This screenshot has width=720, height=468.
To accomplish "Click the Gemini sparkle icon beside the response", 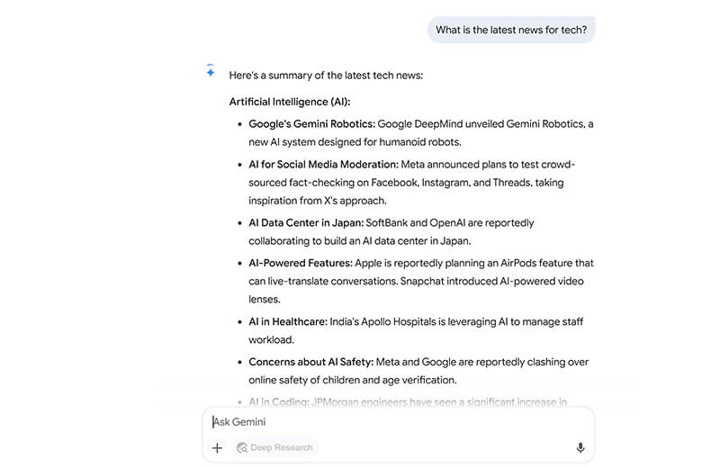I will [x=210, y=72].
